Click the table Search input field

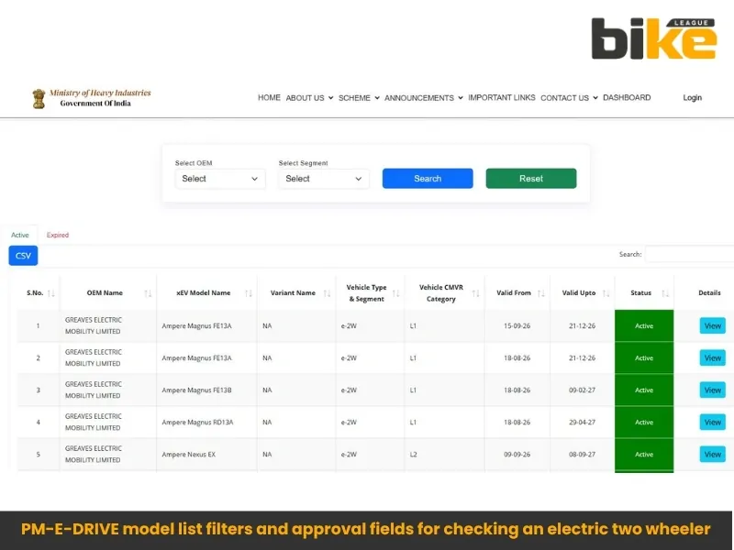690,255
